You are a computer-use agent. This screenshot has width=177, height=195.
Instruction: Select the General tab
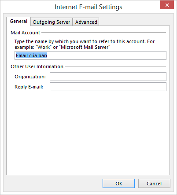18,22
